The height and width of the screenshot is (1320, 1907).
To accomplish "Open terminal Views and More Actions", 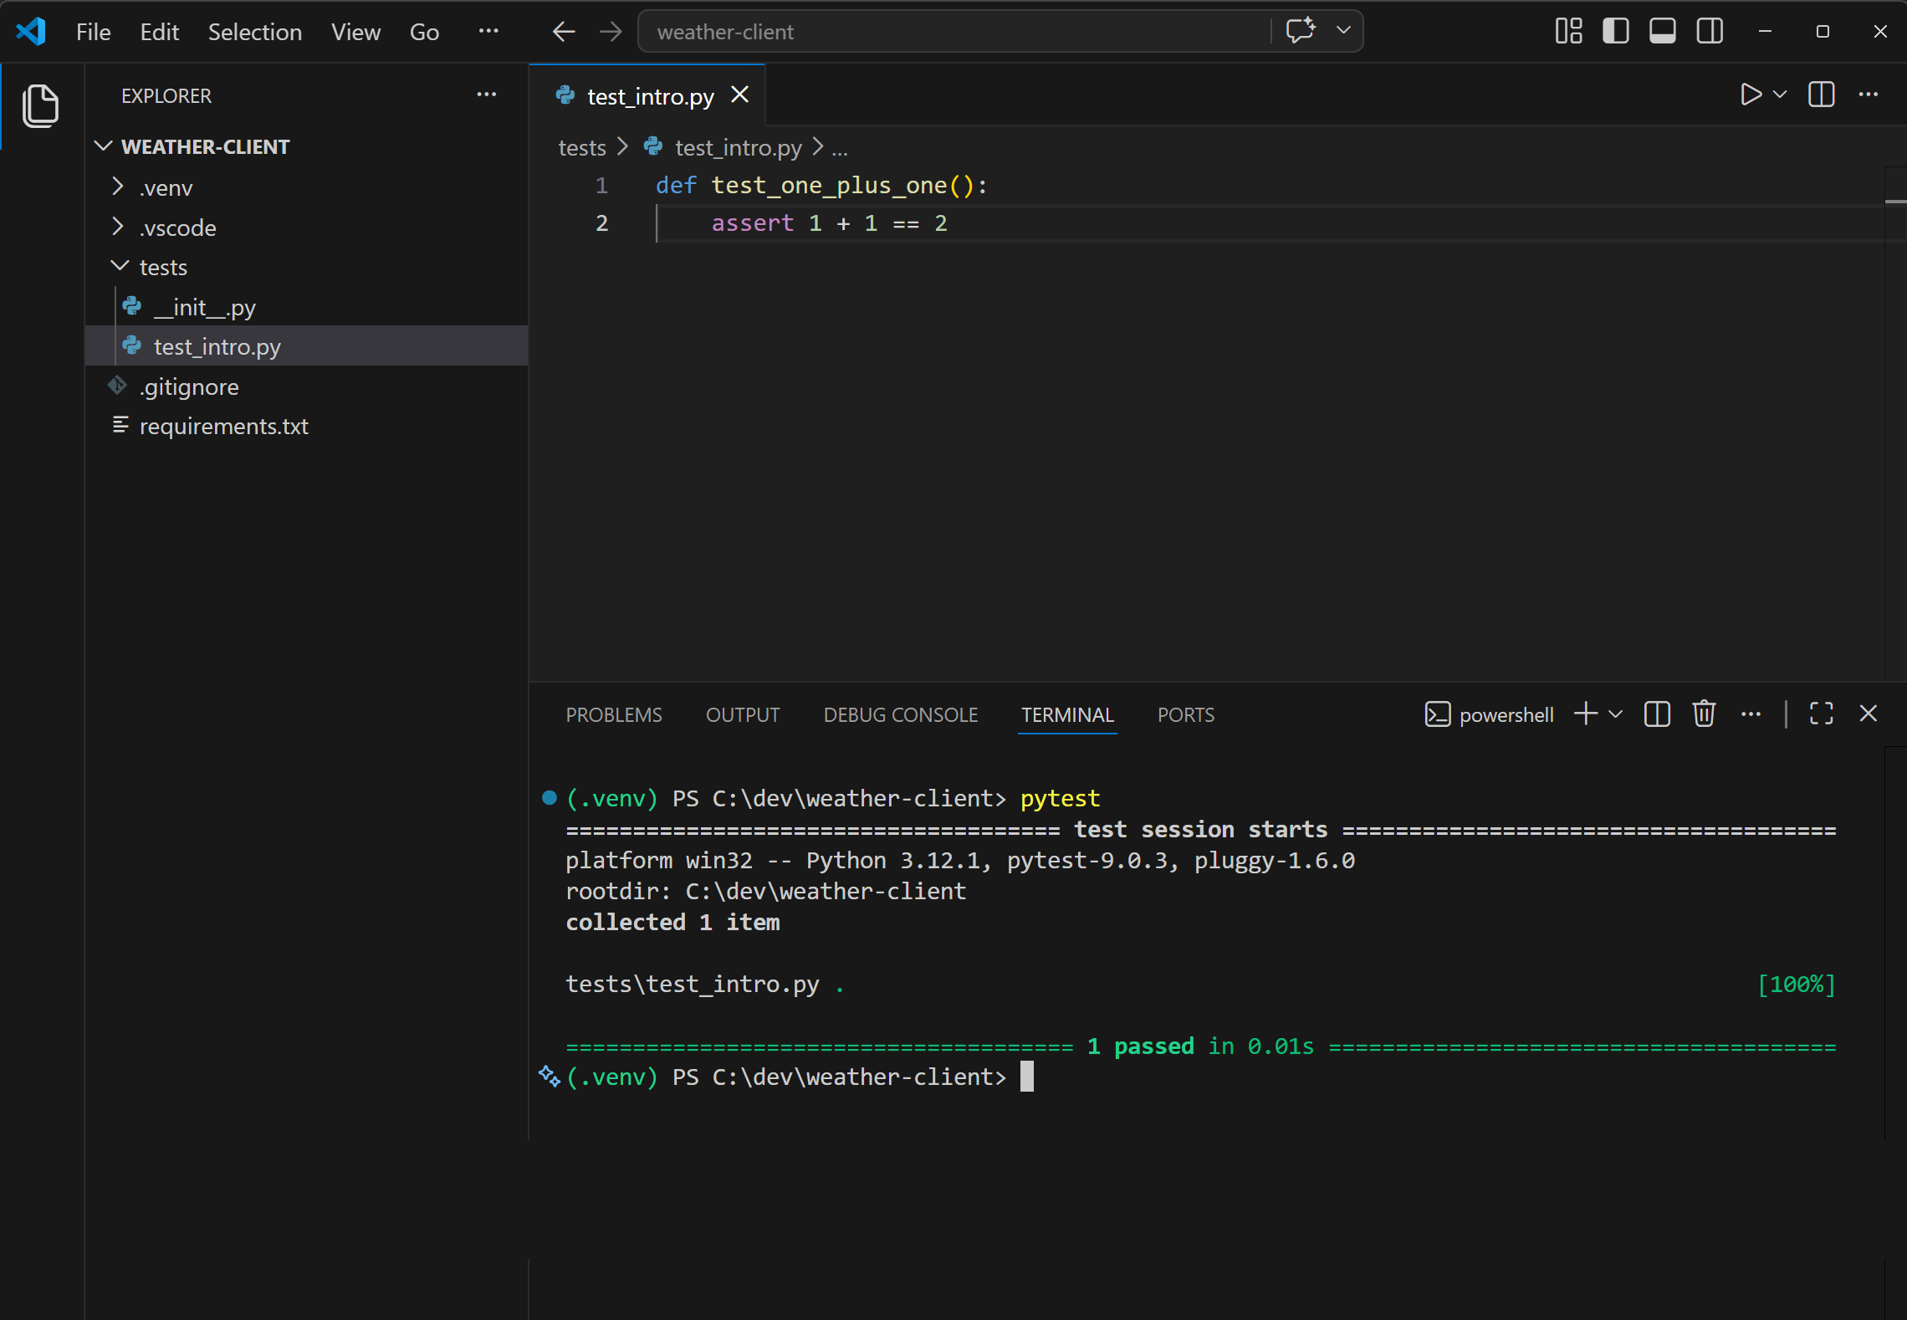I will pyautogui.click(x=1751, y=714).
